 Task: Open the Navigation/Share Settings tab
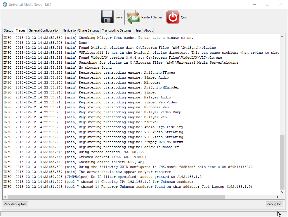click(x=81, y=30)
